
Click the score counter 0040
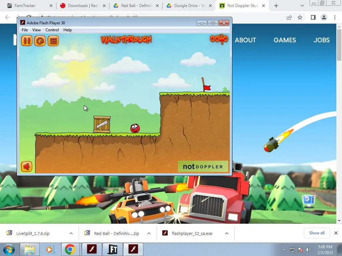pos(219,39)
